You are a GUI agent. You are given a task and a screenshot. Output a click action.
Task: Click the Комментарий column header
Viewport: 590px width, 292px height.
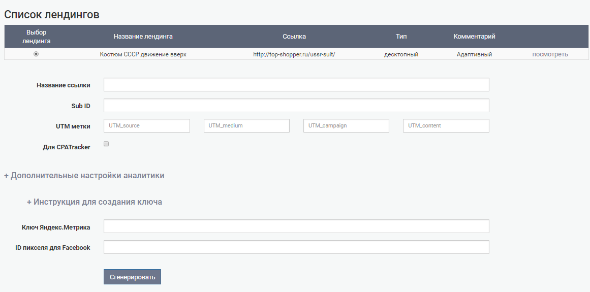(474, 37)
